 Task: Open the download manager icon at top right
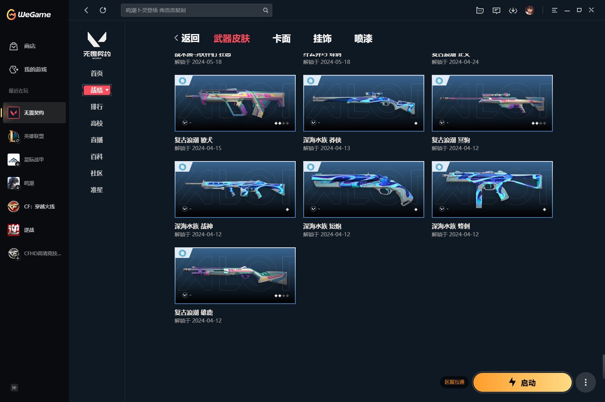pyautogui.click(x=513, y=10)
